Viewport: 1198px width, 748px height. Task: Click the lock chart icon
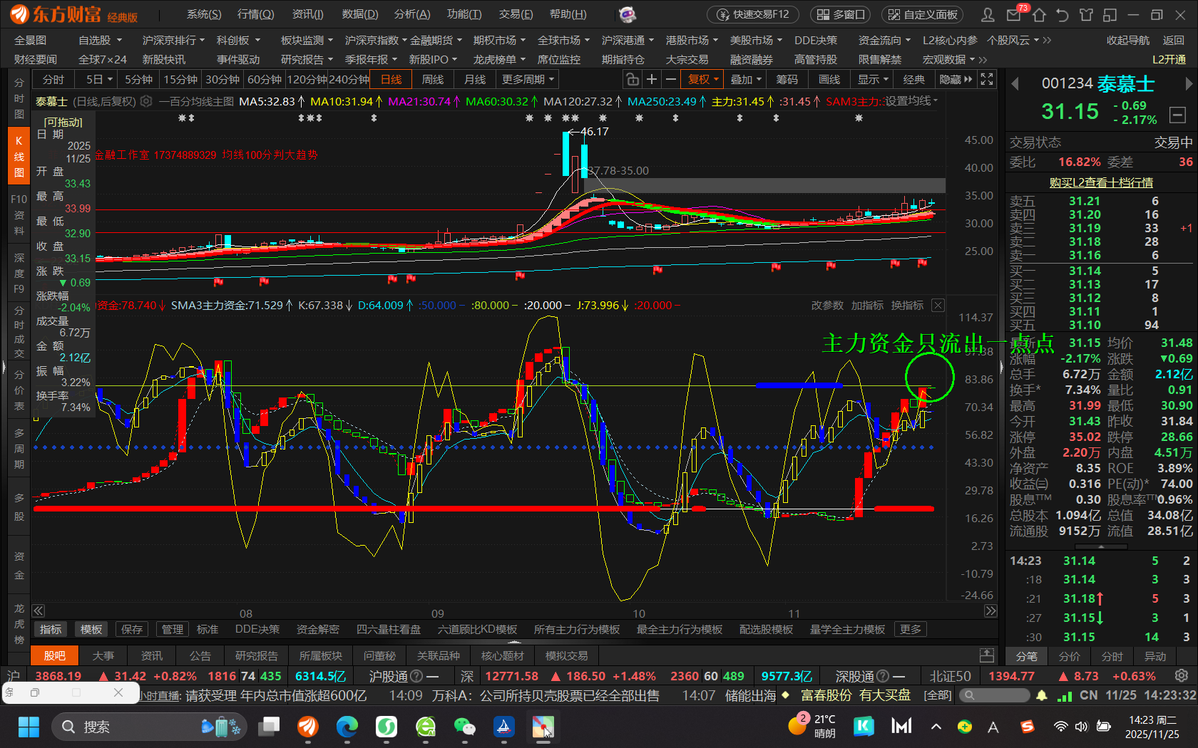(x=632, y=79)
